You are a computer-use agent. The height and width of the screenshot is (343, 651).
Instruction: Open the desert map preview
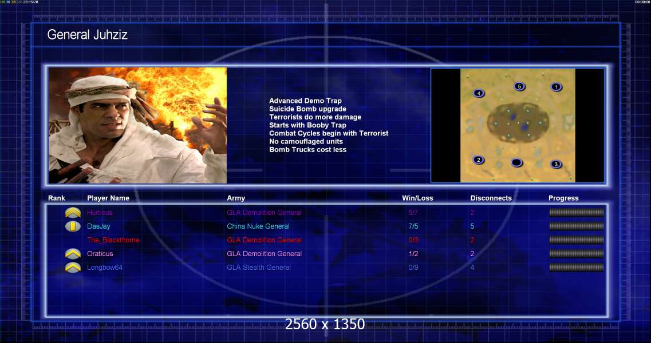pos(518,125)
